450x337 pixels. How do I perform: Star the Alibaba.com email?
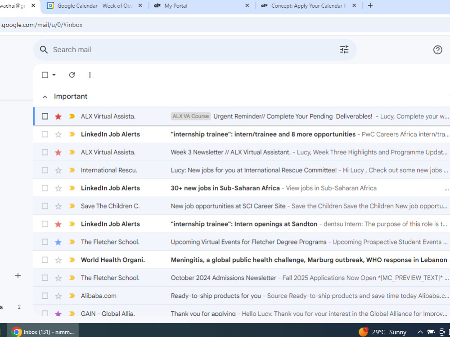(58, 296)
